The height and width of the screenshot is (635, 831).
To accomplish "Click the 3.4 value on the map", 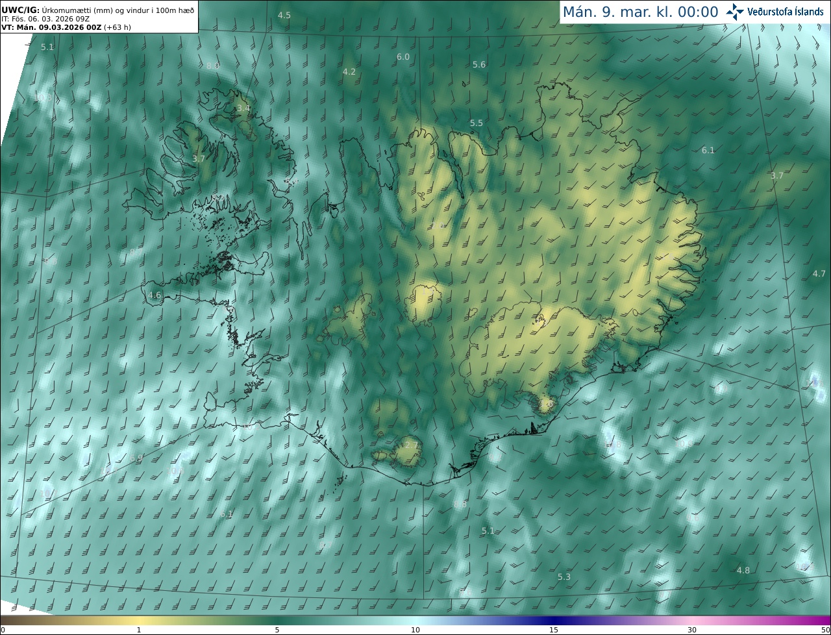I will coord(243,108).
